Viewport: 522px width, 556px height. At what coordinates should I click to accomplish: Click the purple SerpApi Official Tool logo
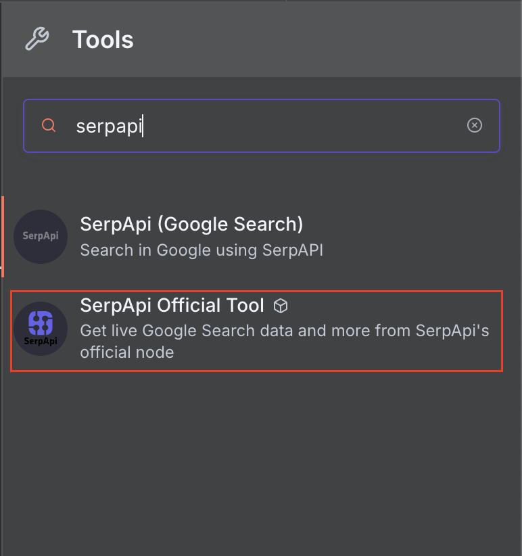pos(41,323)
